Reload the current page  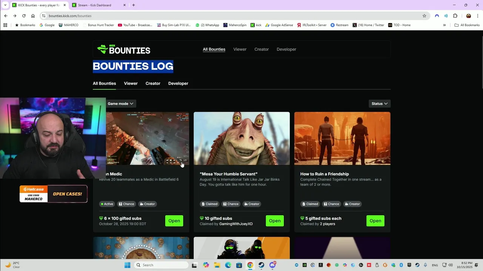point(24,16)
